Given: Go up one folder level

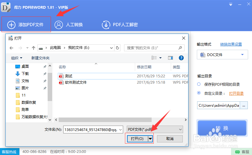Looking at the screenshot, I should click(x=34, y=48).
